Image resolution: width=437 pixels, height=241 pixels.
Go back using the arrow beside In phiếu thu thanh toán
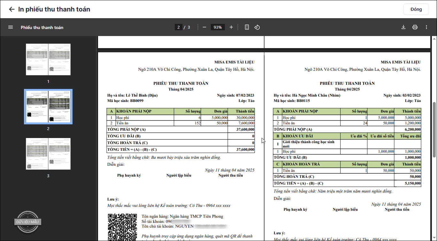coord(12,9)
